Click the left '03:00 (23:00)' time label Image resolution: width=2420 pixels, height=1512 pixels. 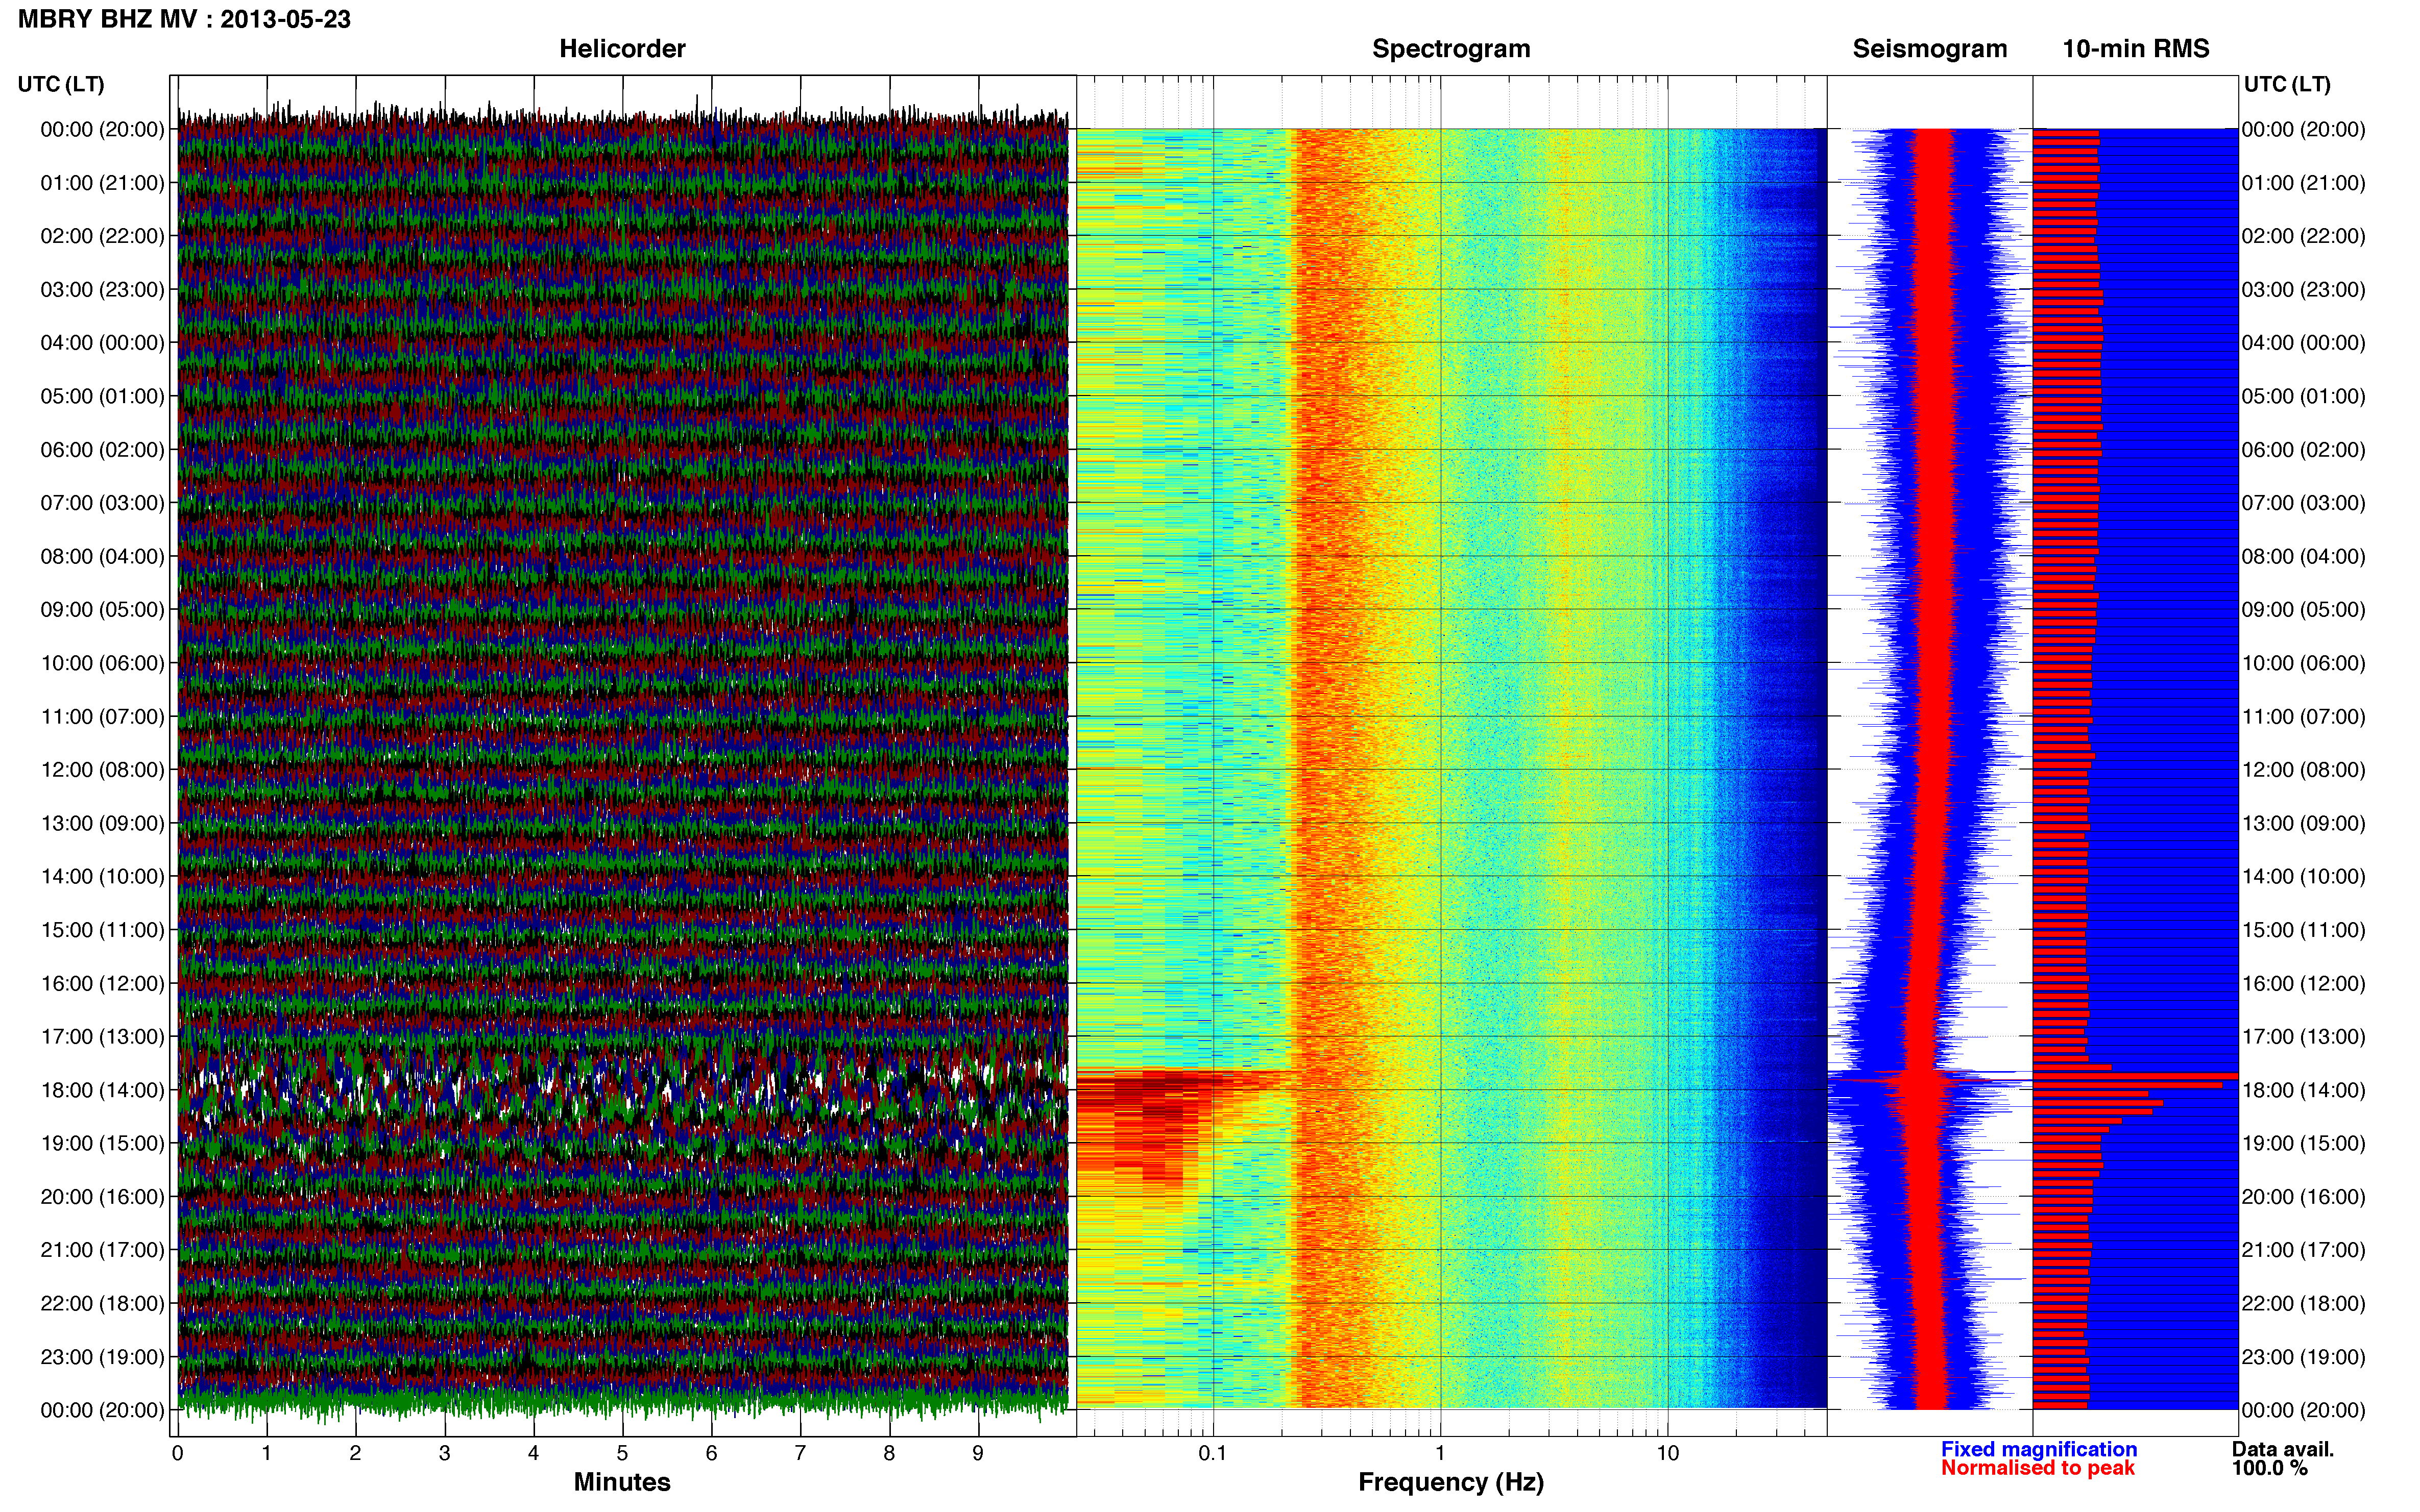point(102,290)
